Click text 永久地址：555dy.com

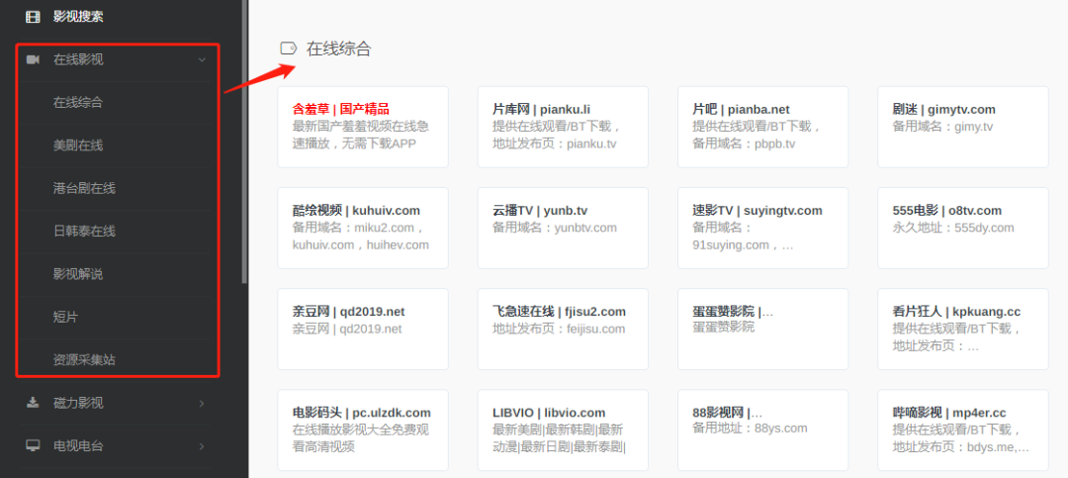pos(953,228)
